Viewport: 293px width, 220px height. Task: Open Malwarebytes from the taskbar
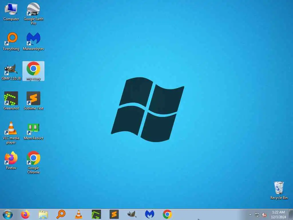[x=150, y=214]
